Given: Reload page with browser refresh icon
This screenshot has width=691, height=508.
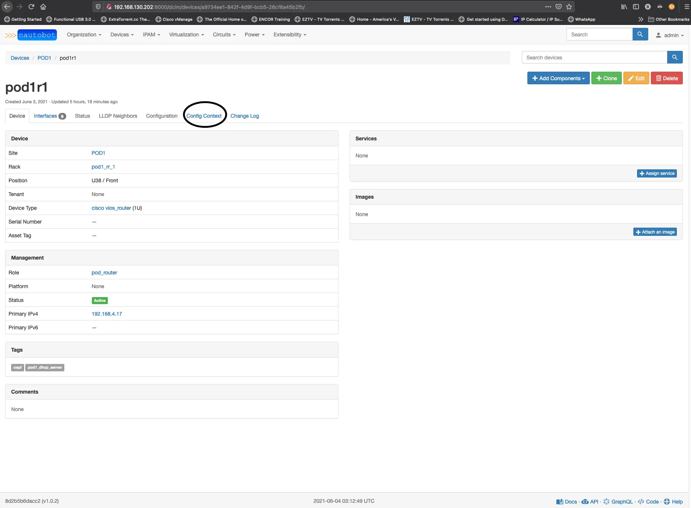Looking at the screenshot, I should point(31,7).
